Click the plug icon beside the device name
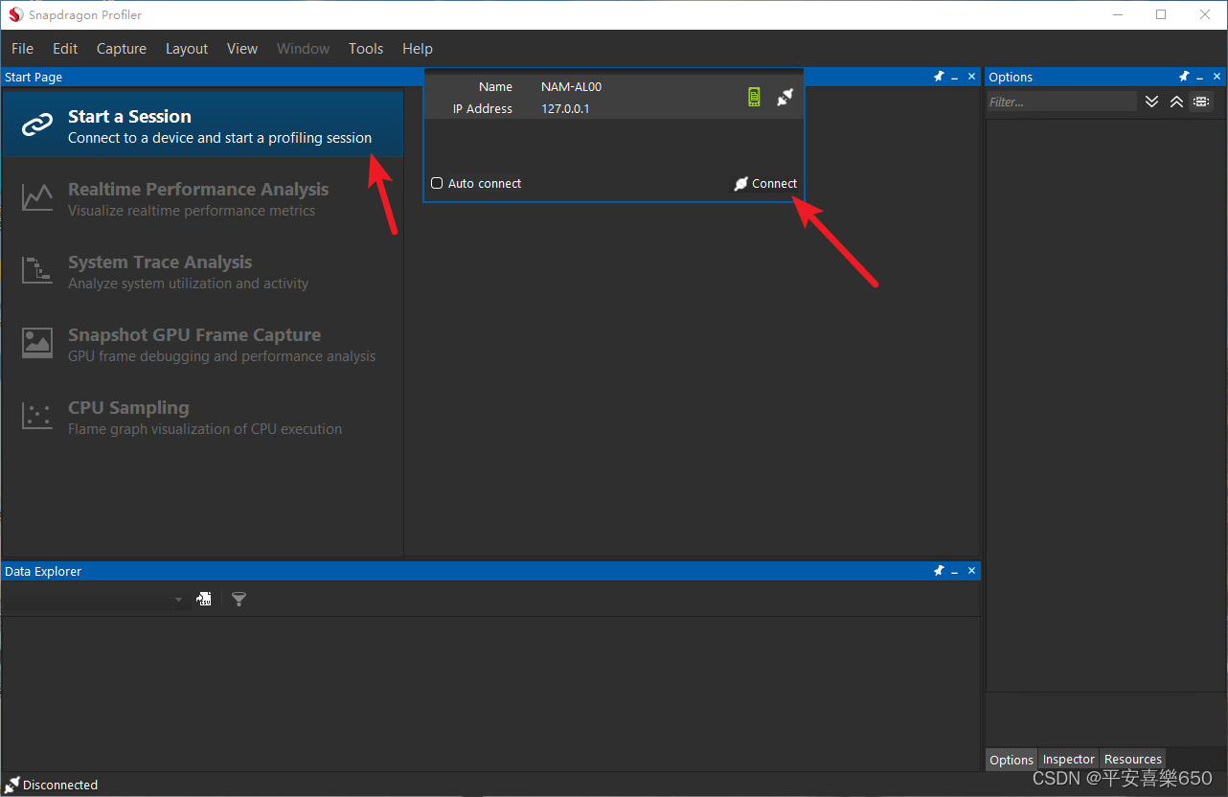This screenshot has width=1228, height=797. point(785,97)
